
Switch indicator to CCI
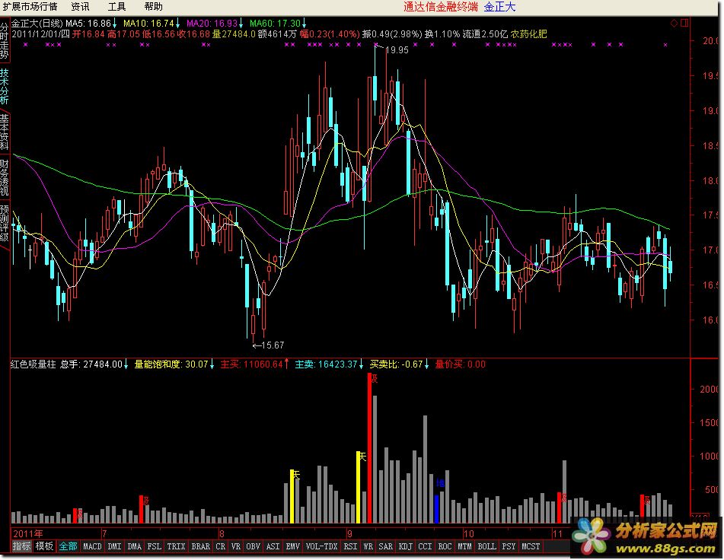pyautogui.click(x=425, y=546)
